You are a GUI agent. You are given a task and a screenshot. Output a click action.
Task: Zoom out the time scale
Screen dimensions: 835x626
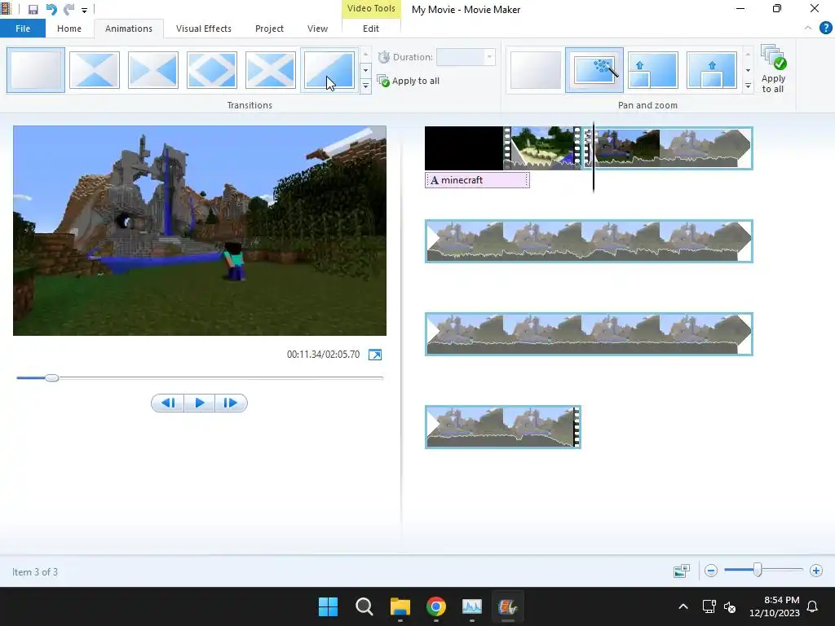click(711, 571)
